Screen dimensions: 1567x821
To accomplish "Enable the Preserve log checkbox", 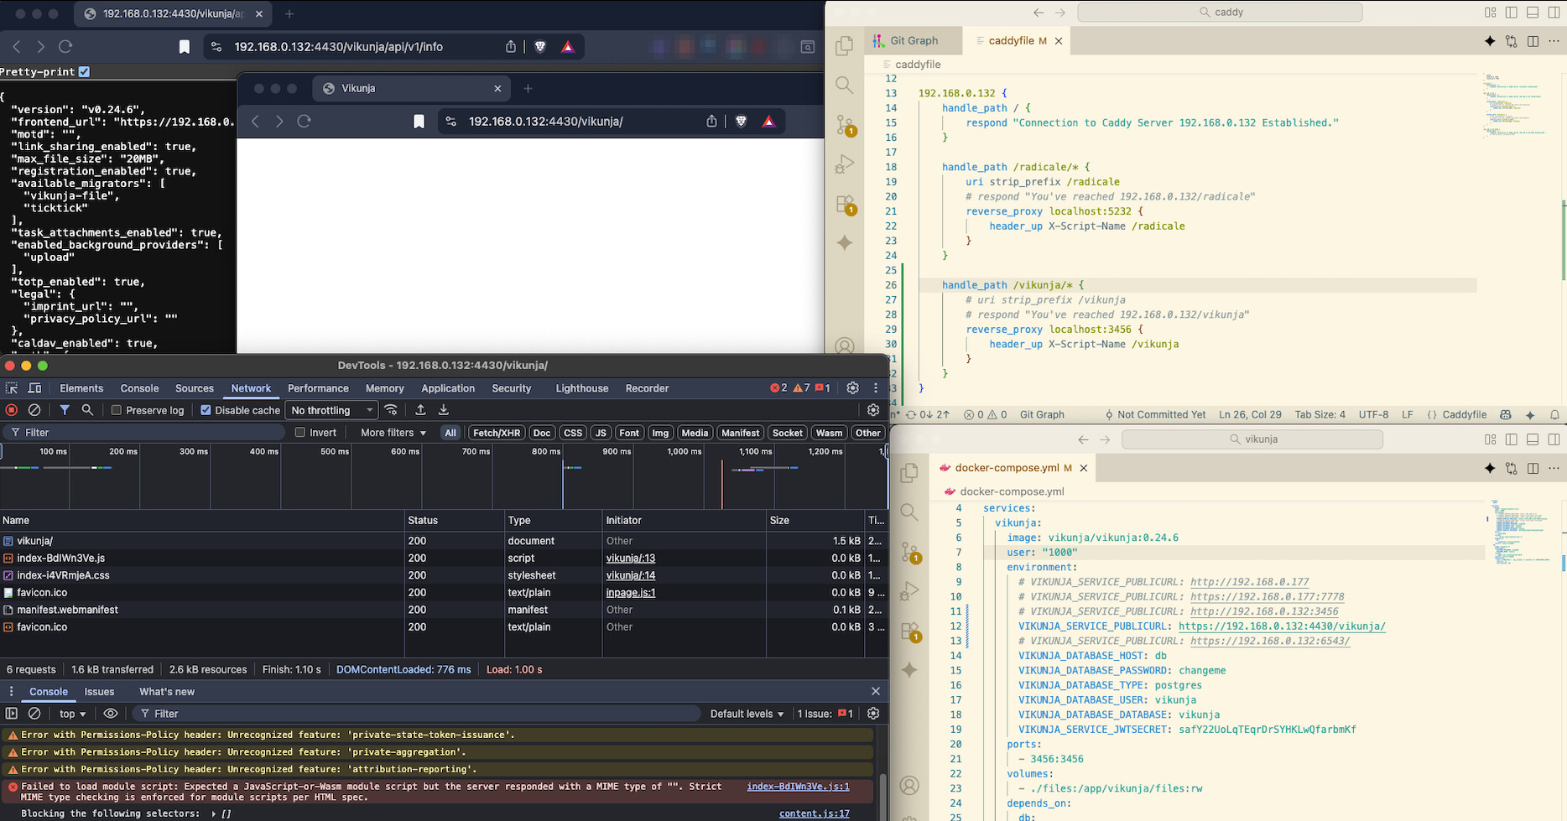I will click(x=117, y=410).
